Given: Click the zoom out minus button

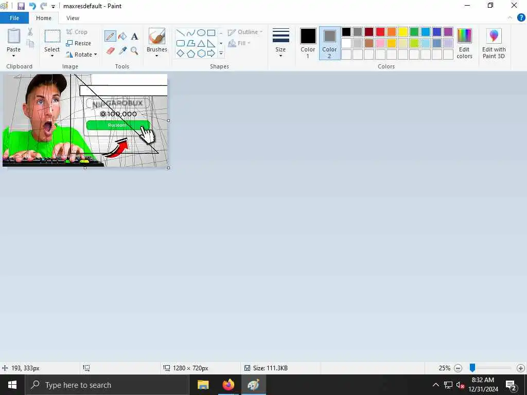Looking at the screenshot, I should click(458, 368).
